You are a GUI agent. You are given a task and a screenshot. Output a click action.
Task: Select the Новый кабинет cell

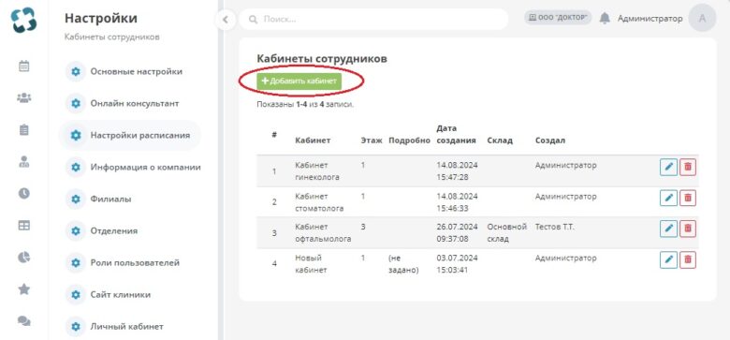pos(310,264)
